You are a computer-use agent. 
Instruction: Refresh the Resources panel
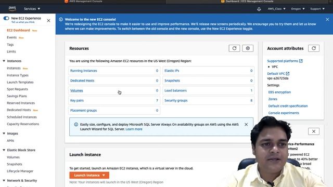click(x=234, y=48)
